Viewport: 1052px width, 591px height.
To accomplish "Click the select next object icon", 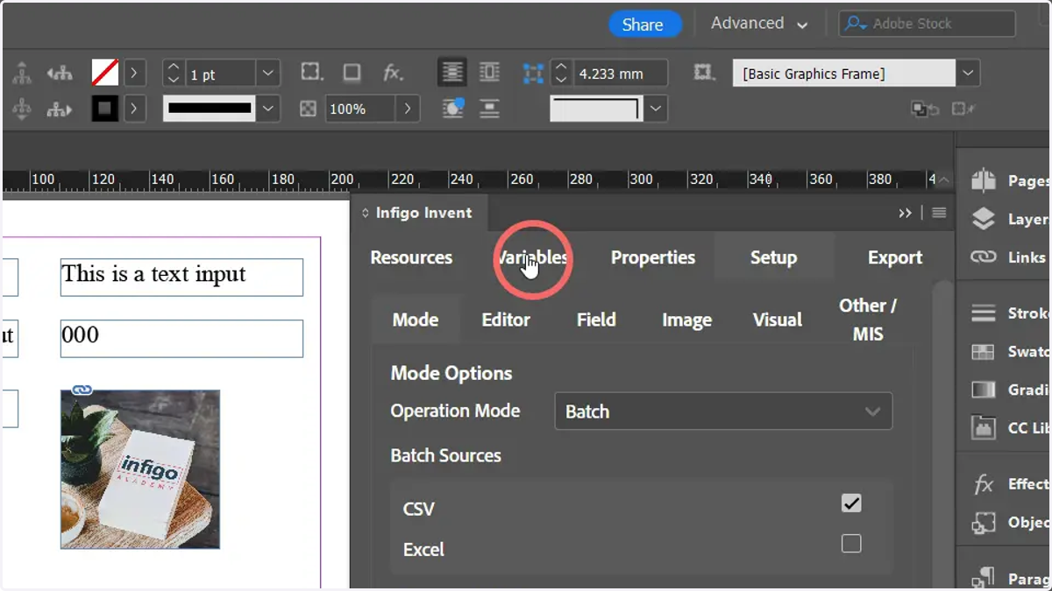I will pyautogui.click(x=60, y=109).
